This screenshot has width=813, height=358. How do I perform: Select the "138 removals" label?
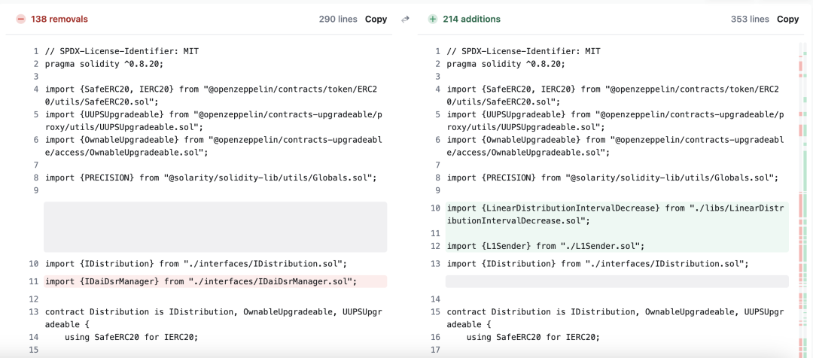[59, 19]
